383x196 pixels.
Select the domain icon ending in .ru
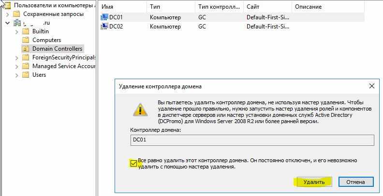tap(17, 23)
